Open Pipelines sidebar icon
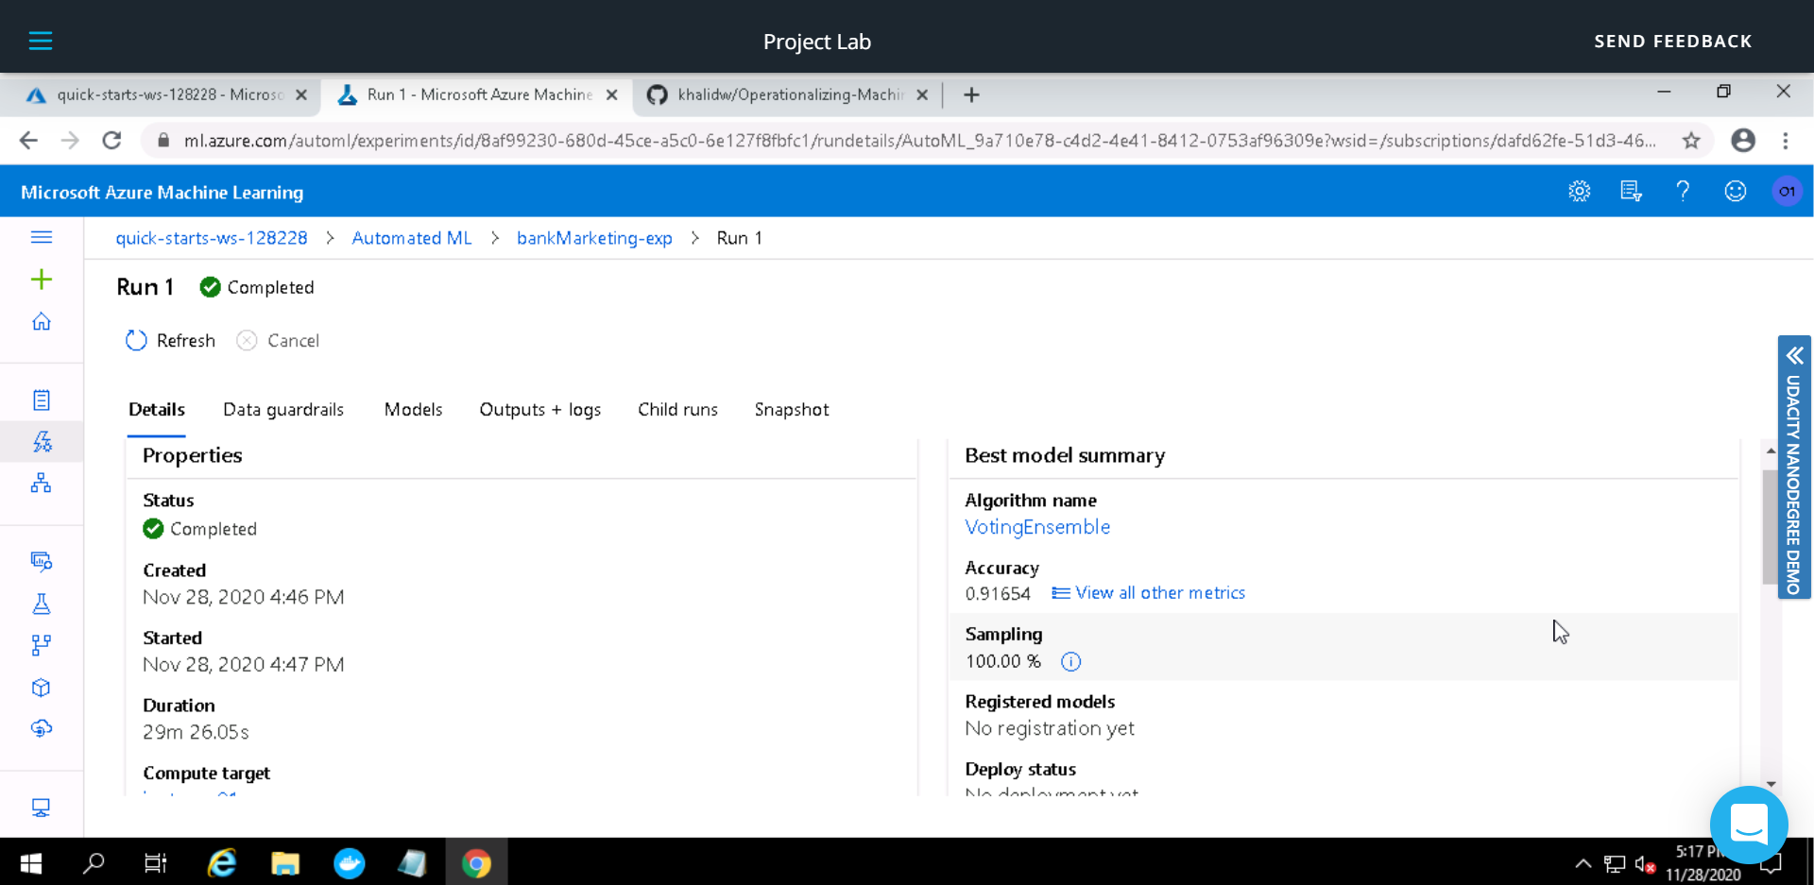This screenshot has height=885, width=1814. (42, 646)
